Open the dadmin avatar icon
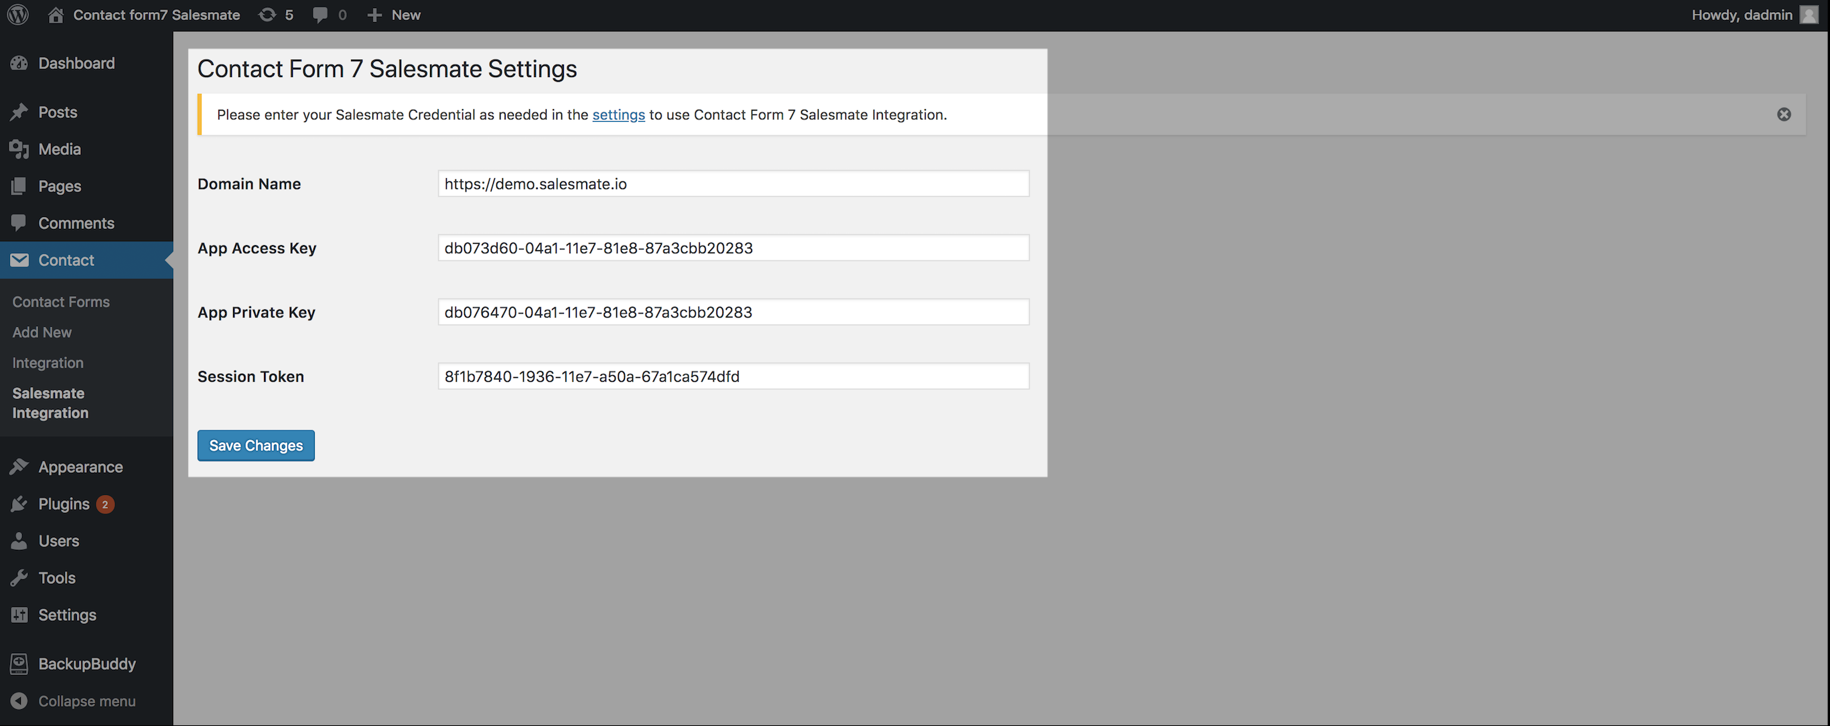This screenshot has width=1830, height=726. [x=1809, y=15]
